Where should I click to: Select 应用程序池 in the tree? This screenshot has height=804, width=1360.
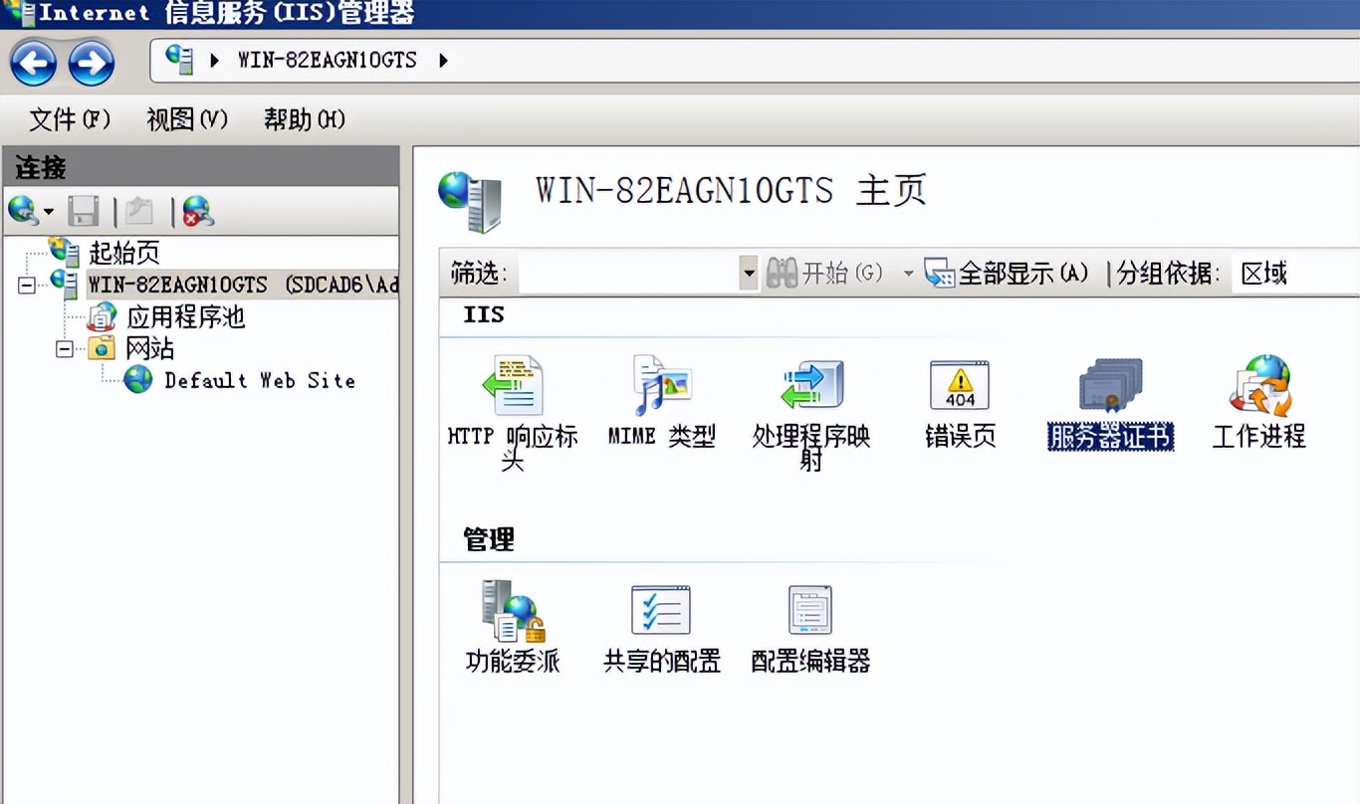coord(186,317)
